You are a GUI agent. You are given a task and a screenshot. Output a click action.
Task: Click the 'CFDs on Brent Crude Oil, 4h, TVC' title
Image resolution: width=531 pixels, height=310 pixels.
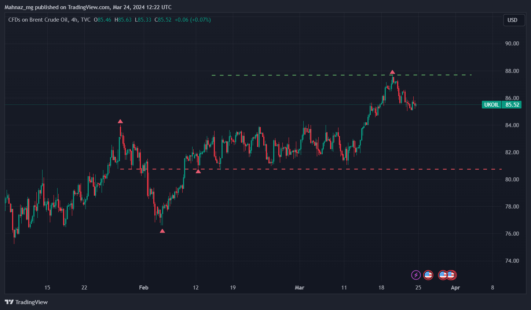pyautogui.click(x=50, y=20)
